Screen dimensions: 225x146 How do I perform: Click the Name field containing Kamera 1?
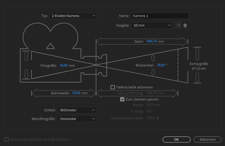point(160,16)
